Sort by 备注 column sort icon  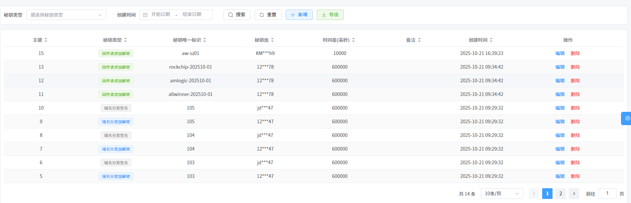point(419,40)
